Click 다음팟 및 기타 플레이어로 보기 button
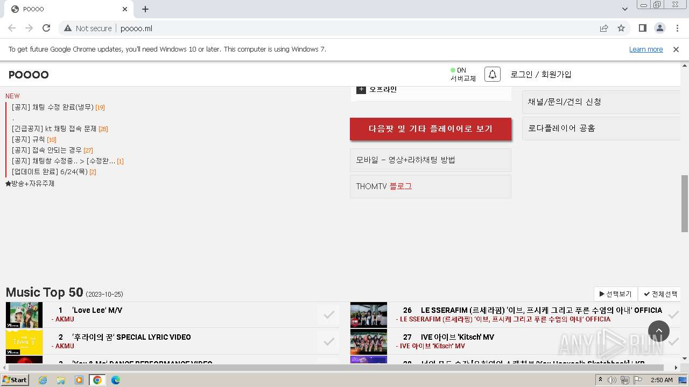The image size is (689, 387). [x=431, y=129]
